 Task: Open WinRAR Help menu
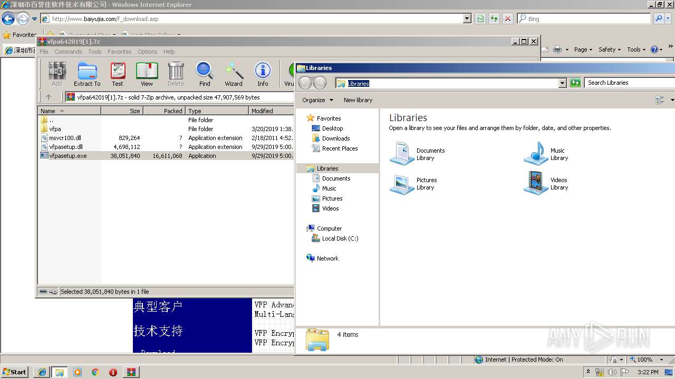click(169, 52)
